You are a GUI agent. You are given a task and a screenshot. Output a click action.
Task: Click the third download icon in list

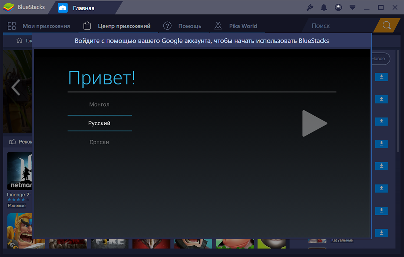point(381,121)
